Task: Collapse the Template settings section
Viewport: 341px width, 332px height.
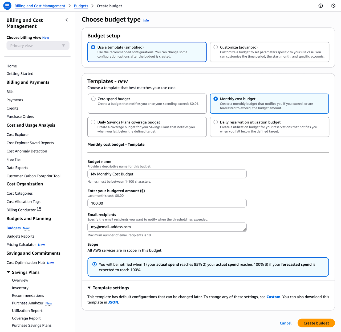Action: pyautogui.click(x=89, y=288)
